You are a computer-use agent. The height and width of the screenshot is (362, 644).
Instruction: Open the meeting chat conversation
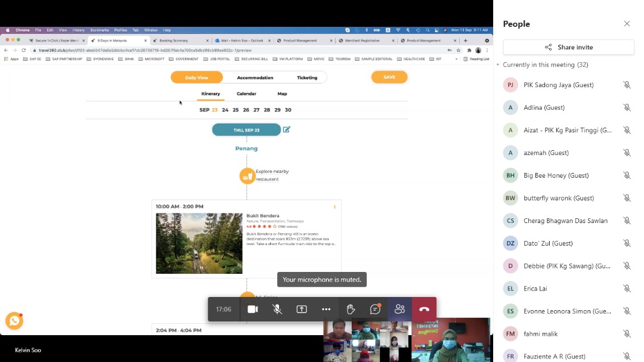[375, 309]
